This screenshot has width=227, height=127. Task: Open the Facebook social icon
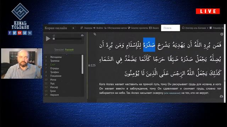pos(10,33)
